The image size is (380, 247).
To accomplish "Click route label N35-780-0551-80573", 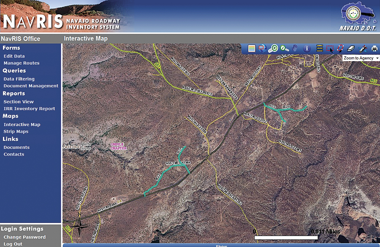I will 197,91.
